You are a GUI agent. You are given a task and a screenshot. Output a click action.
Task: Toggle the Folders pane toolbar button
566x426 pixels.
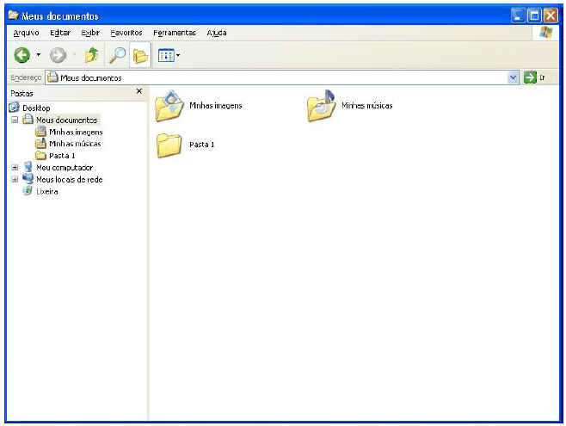click(x=139, y=55)
